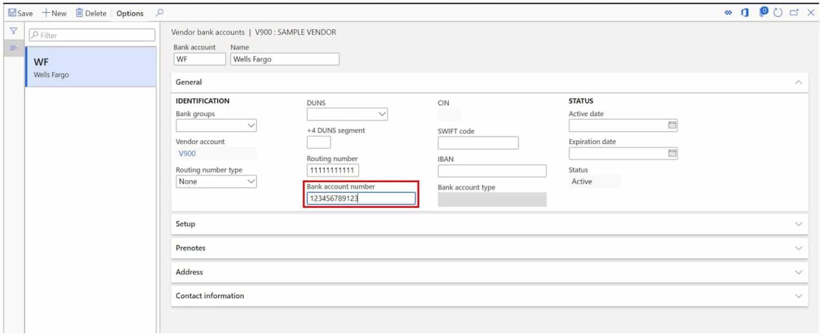Expand the Contact information section
This screenshot has height=336, width=821.
click(799, 295)
